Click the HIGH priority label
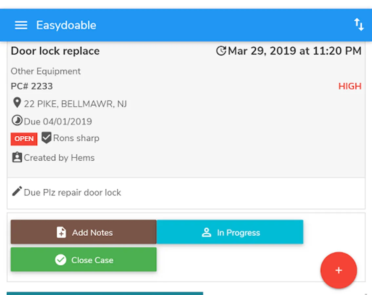This screenshot has width=372, height=295. pyautogui.click(x=350, y=86)
